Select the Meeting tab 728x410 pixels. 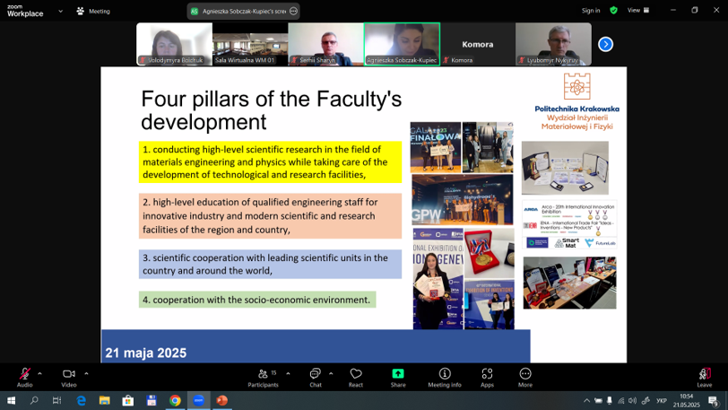(x=93, y=11)
